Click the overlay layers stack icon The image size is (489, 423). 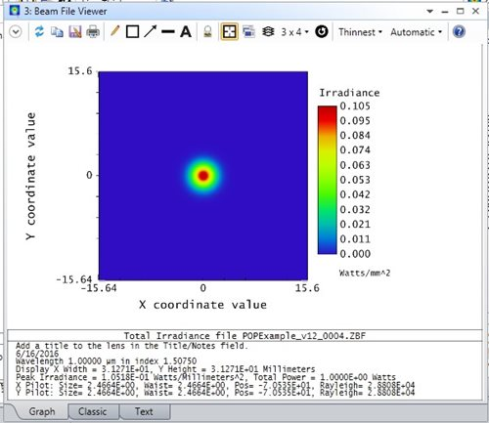[268, 31]
